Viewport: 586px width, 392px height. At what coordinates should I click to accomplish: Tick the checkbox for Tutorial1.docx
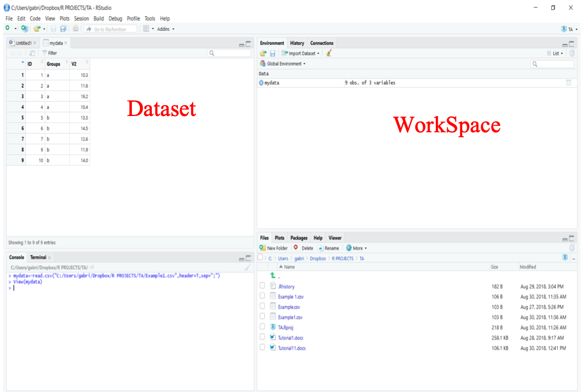pos(262,337)
